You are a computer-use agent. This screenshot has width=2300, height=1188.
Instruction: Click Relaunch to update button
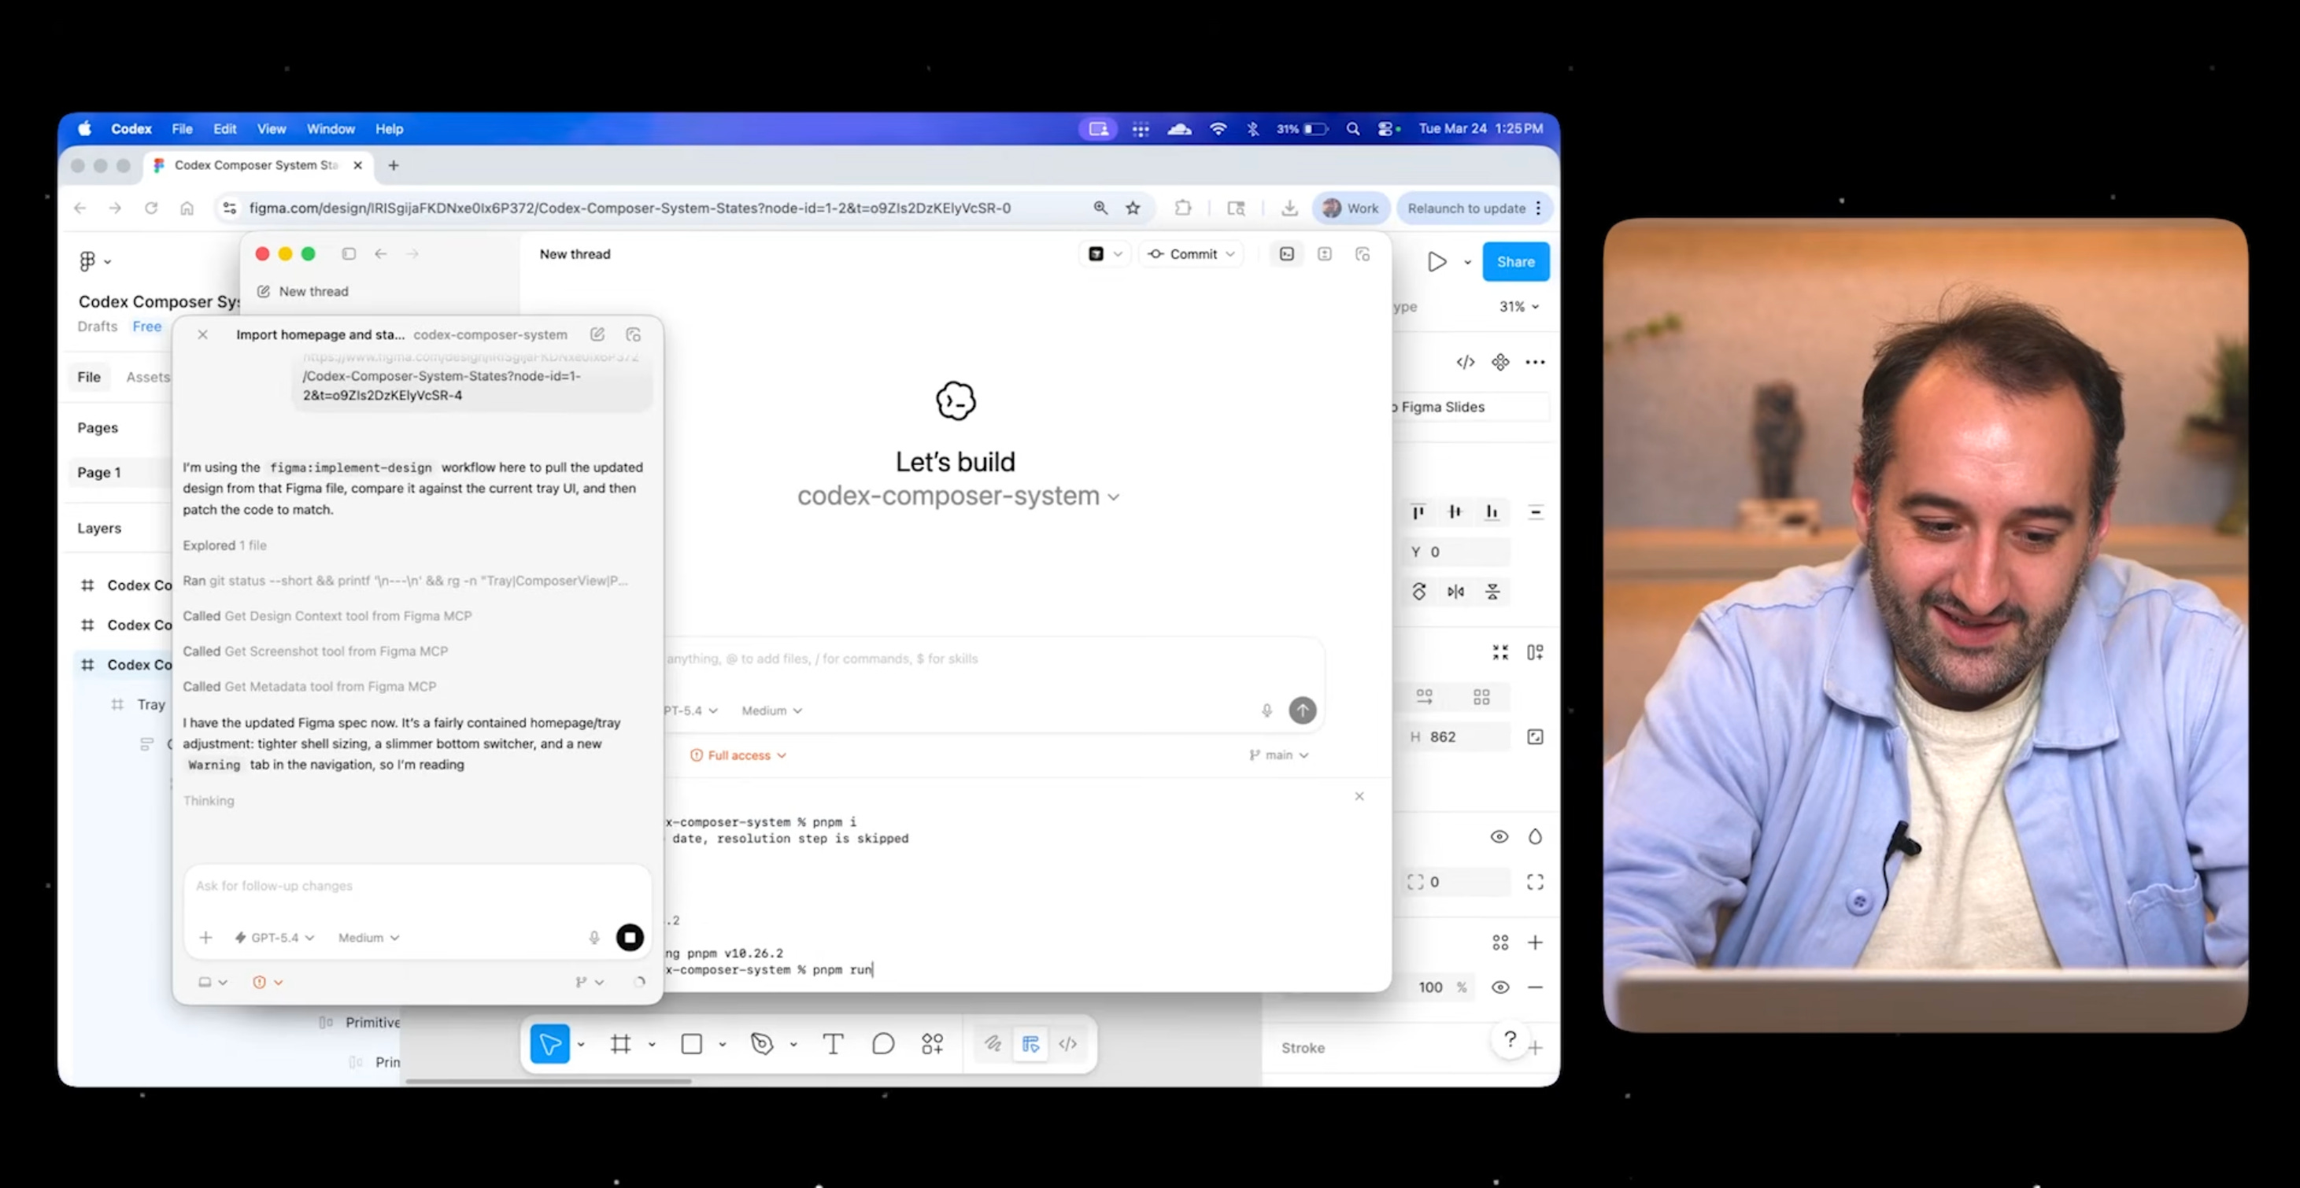1466,208
